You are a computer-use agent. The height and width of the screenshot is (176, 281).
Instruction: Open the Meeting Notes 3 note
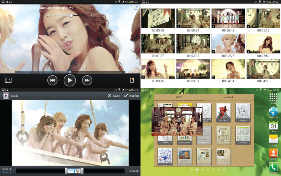[223, 135]
